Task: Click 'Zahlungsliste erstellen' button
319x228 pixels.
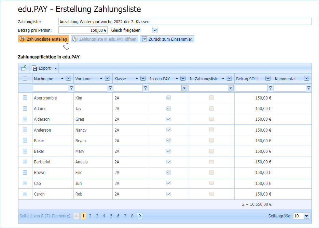Action: pyautogui.click(x=43, y=39)
